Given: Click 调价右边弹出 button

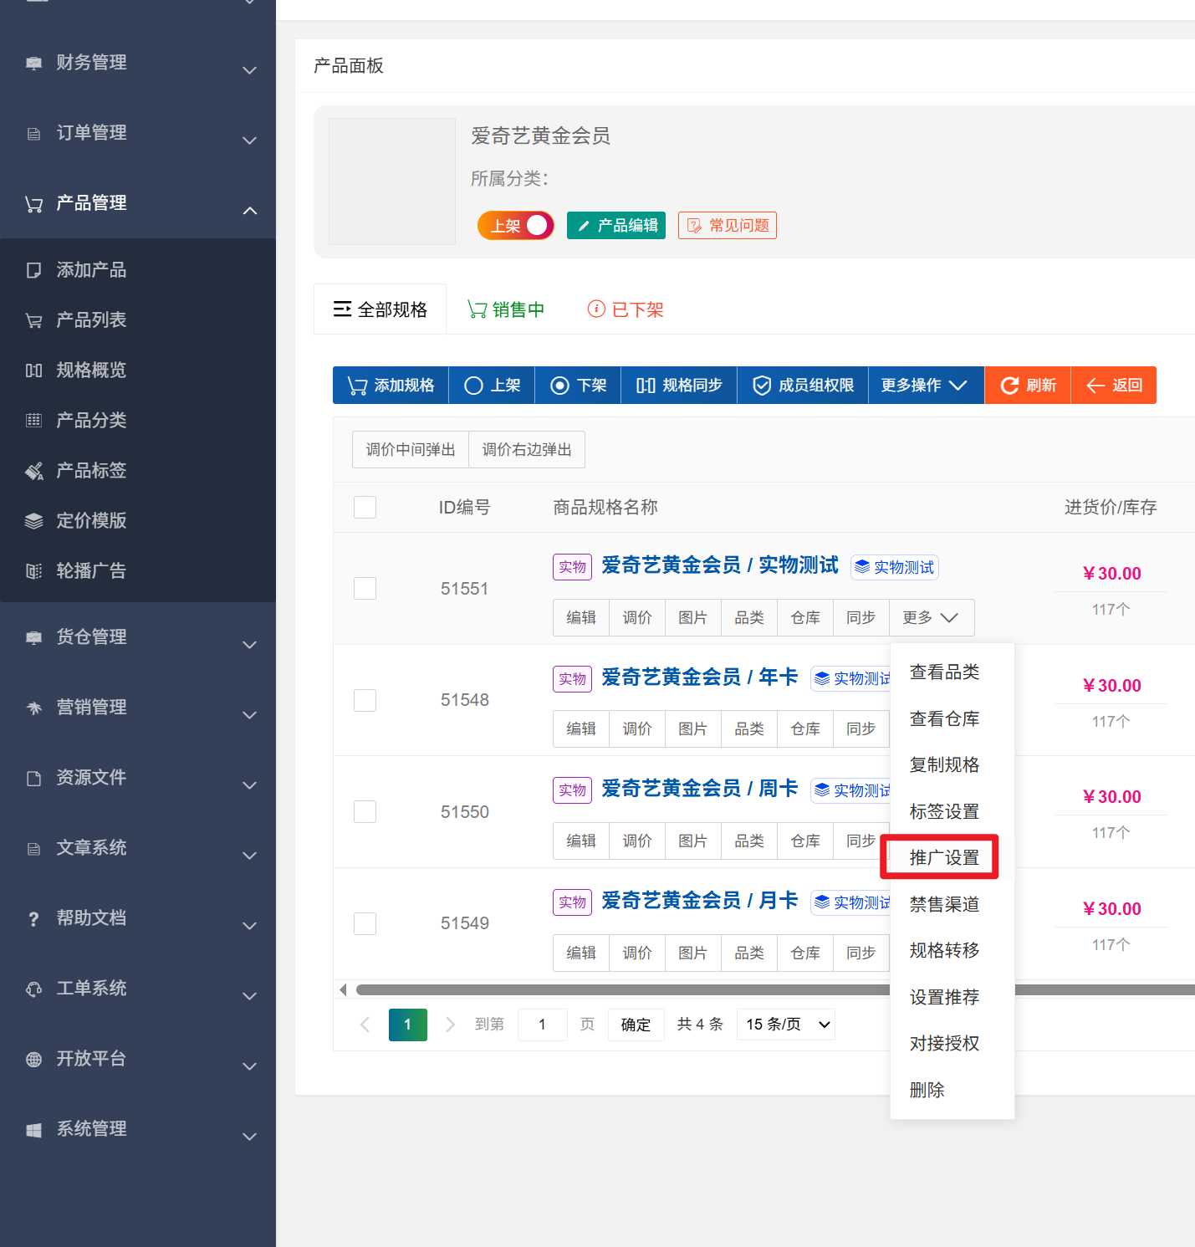Looking at the screenshot, I should pos(527,450).
